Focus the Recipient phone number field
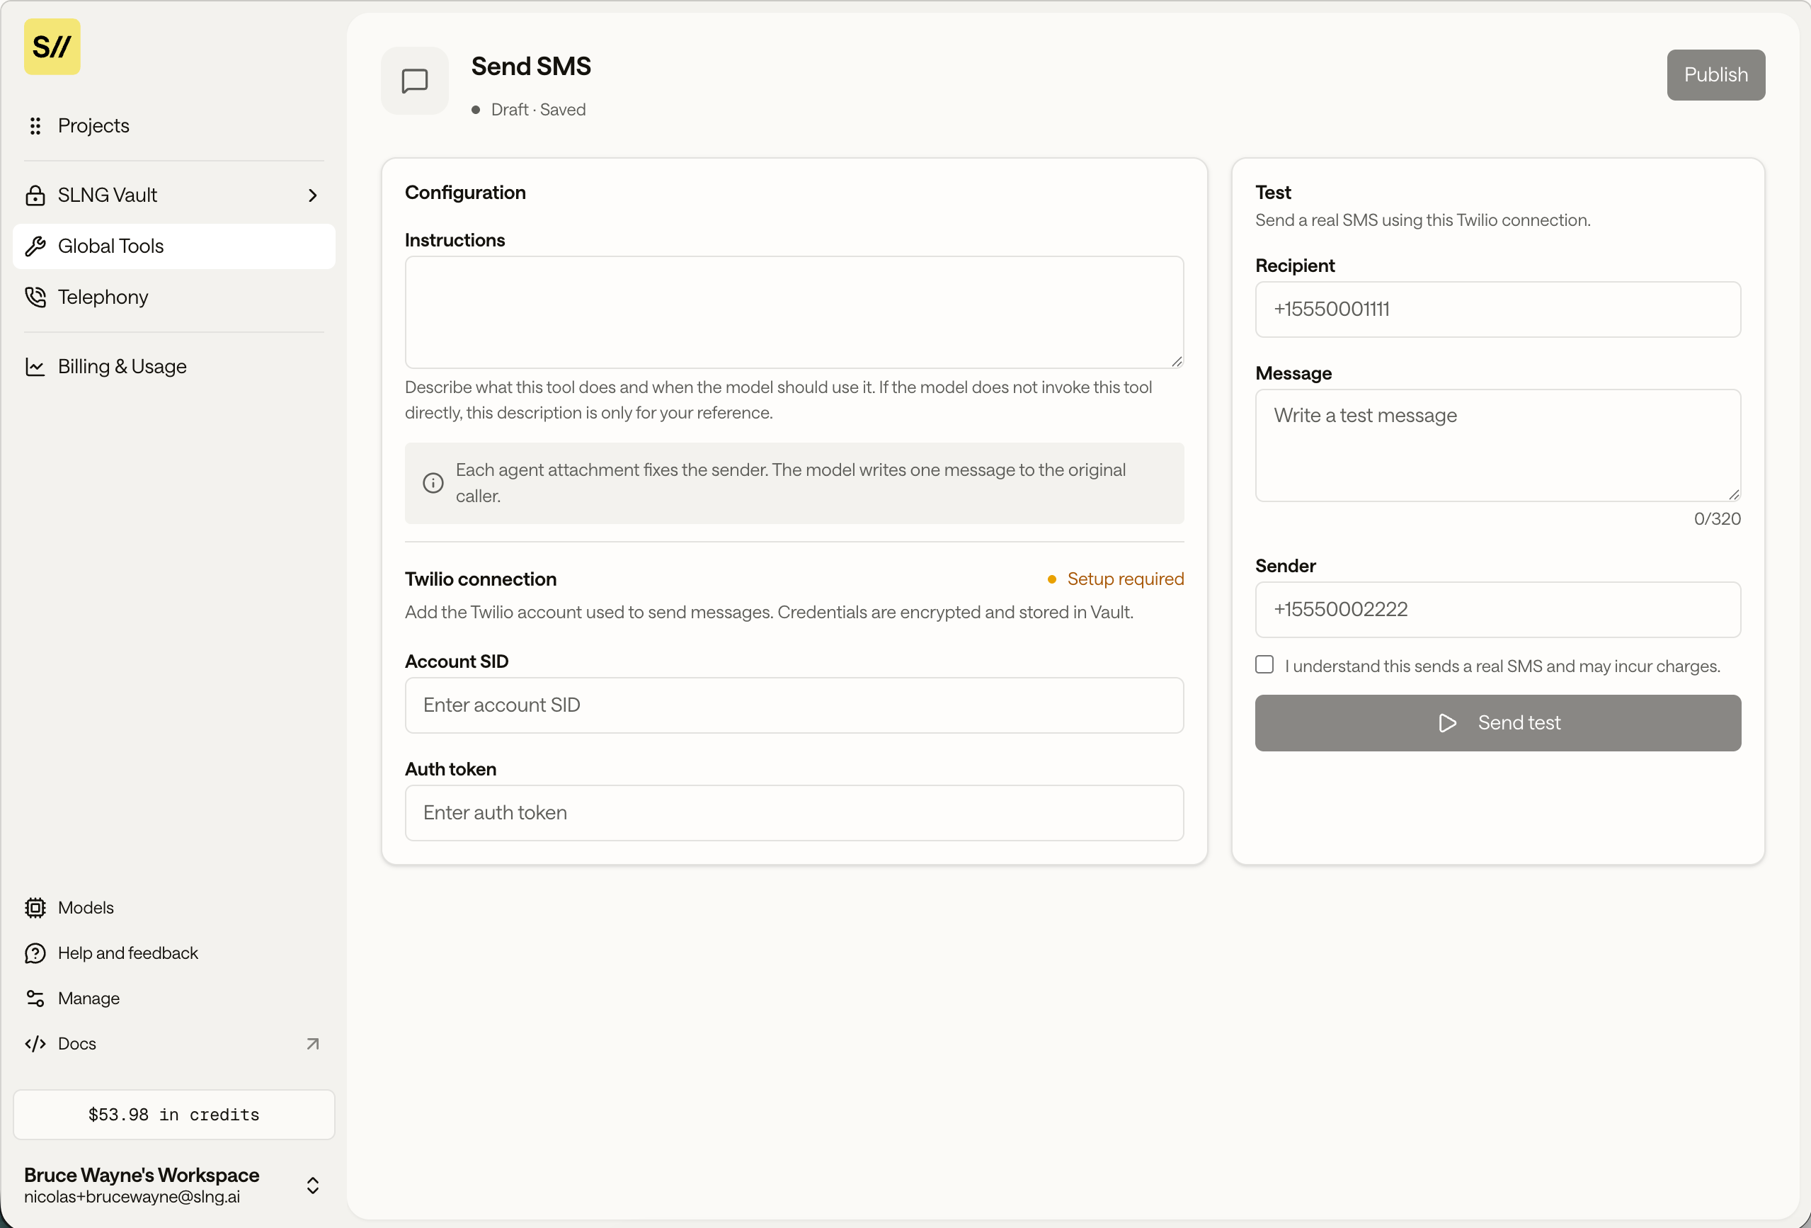This screenshot has height=1228, width=1811. (x=1498, y=309)
